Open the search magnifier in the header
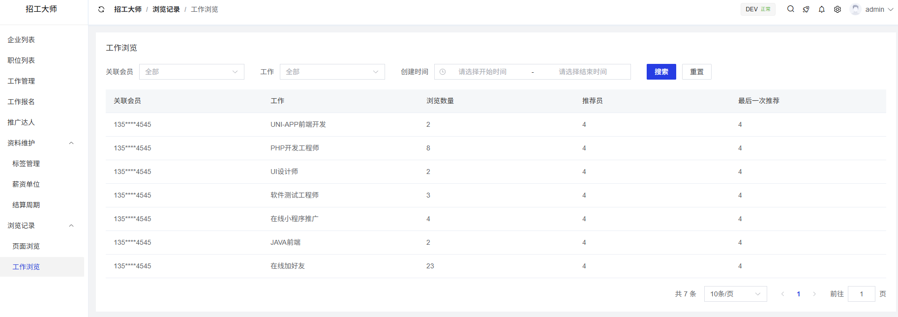 click(x=790, y=9)
